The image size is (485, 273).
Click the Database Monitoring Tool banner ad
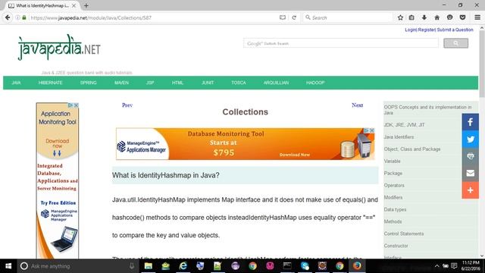[245, 144]
